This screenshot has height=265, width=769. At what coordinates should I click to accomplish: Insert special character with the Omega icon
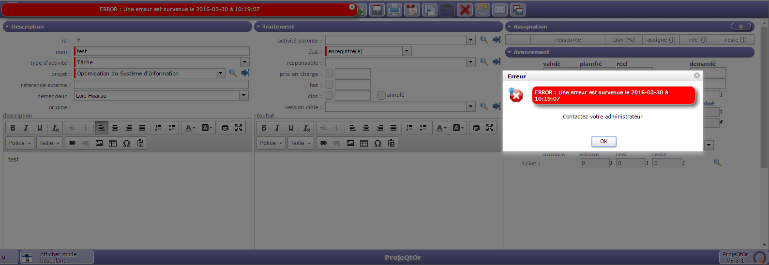(126, 143)
